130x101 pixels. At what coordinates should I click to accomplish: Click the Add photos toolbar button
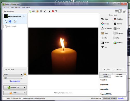click(32, 11)
